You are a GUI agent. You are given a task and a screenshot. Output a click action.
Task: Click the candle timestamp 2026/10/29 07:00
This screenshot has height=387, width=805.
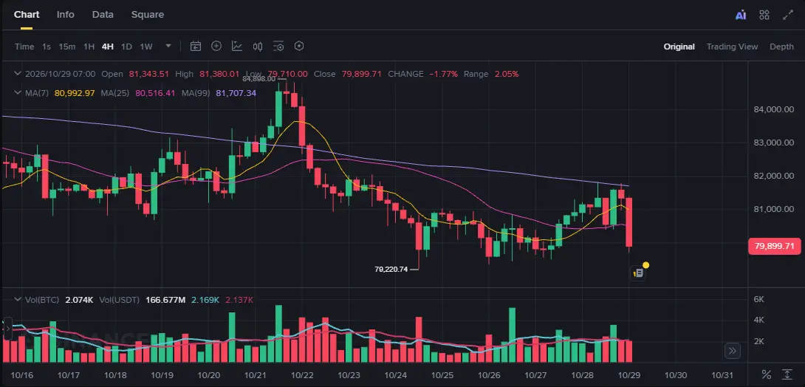coord(60,74)
